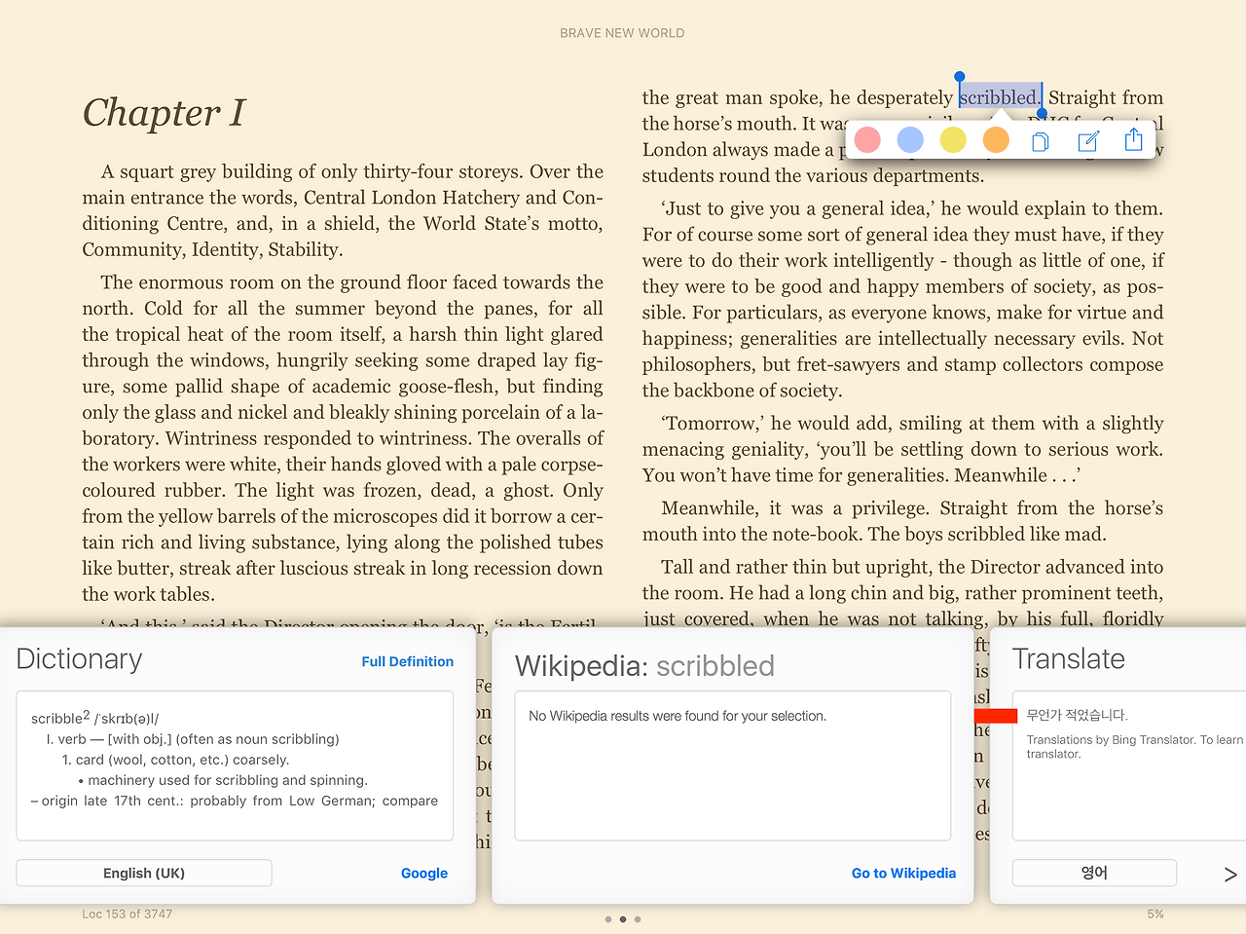Select the highlighted word scribbled
The height and width of the screenshot is (934, 1246).
pos(1000,97)
